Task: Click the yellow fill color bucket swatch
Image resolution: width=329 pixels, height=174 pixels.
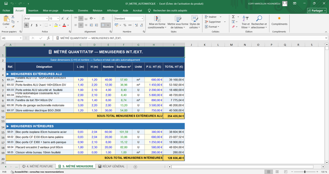Action: (x=56, y=25)
